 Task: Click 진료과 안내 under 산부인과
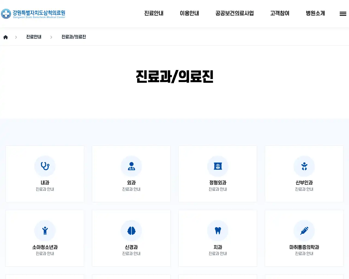[x=304, y=189]
